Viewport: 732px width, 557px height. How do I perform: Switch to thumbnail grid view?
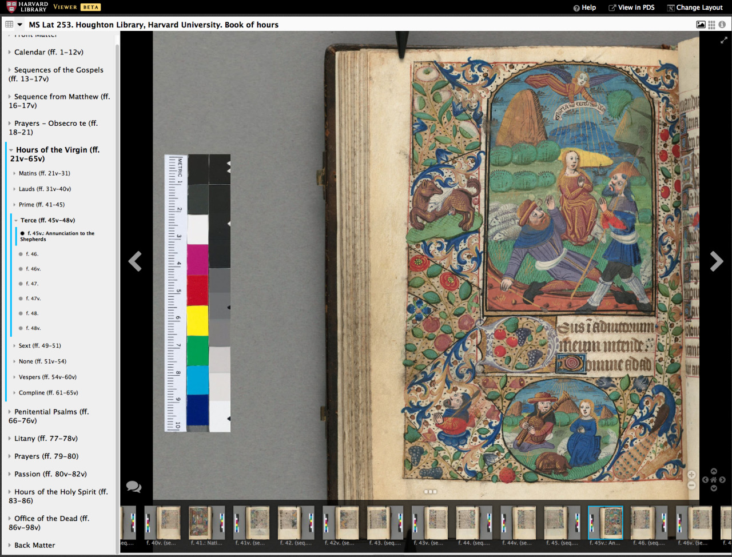click(711, 25)
